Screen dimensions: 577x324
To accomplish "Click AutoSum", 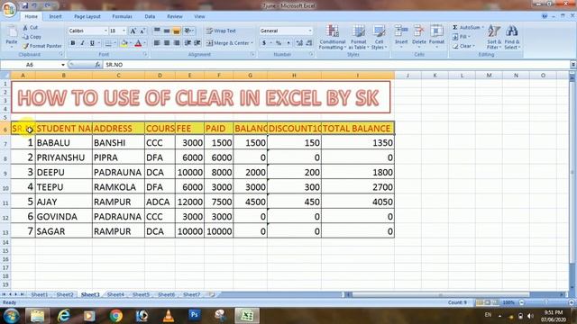I will tap(468, 28).
